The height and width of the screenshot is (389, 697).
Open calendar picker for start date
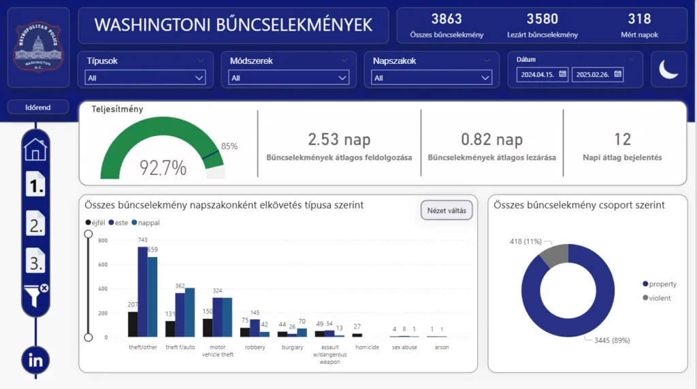(562, 74)
